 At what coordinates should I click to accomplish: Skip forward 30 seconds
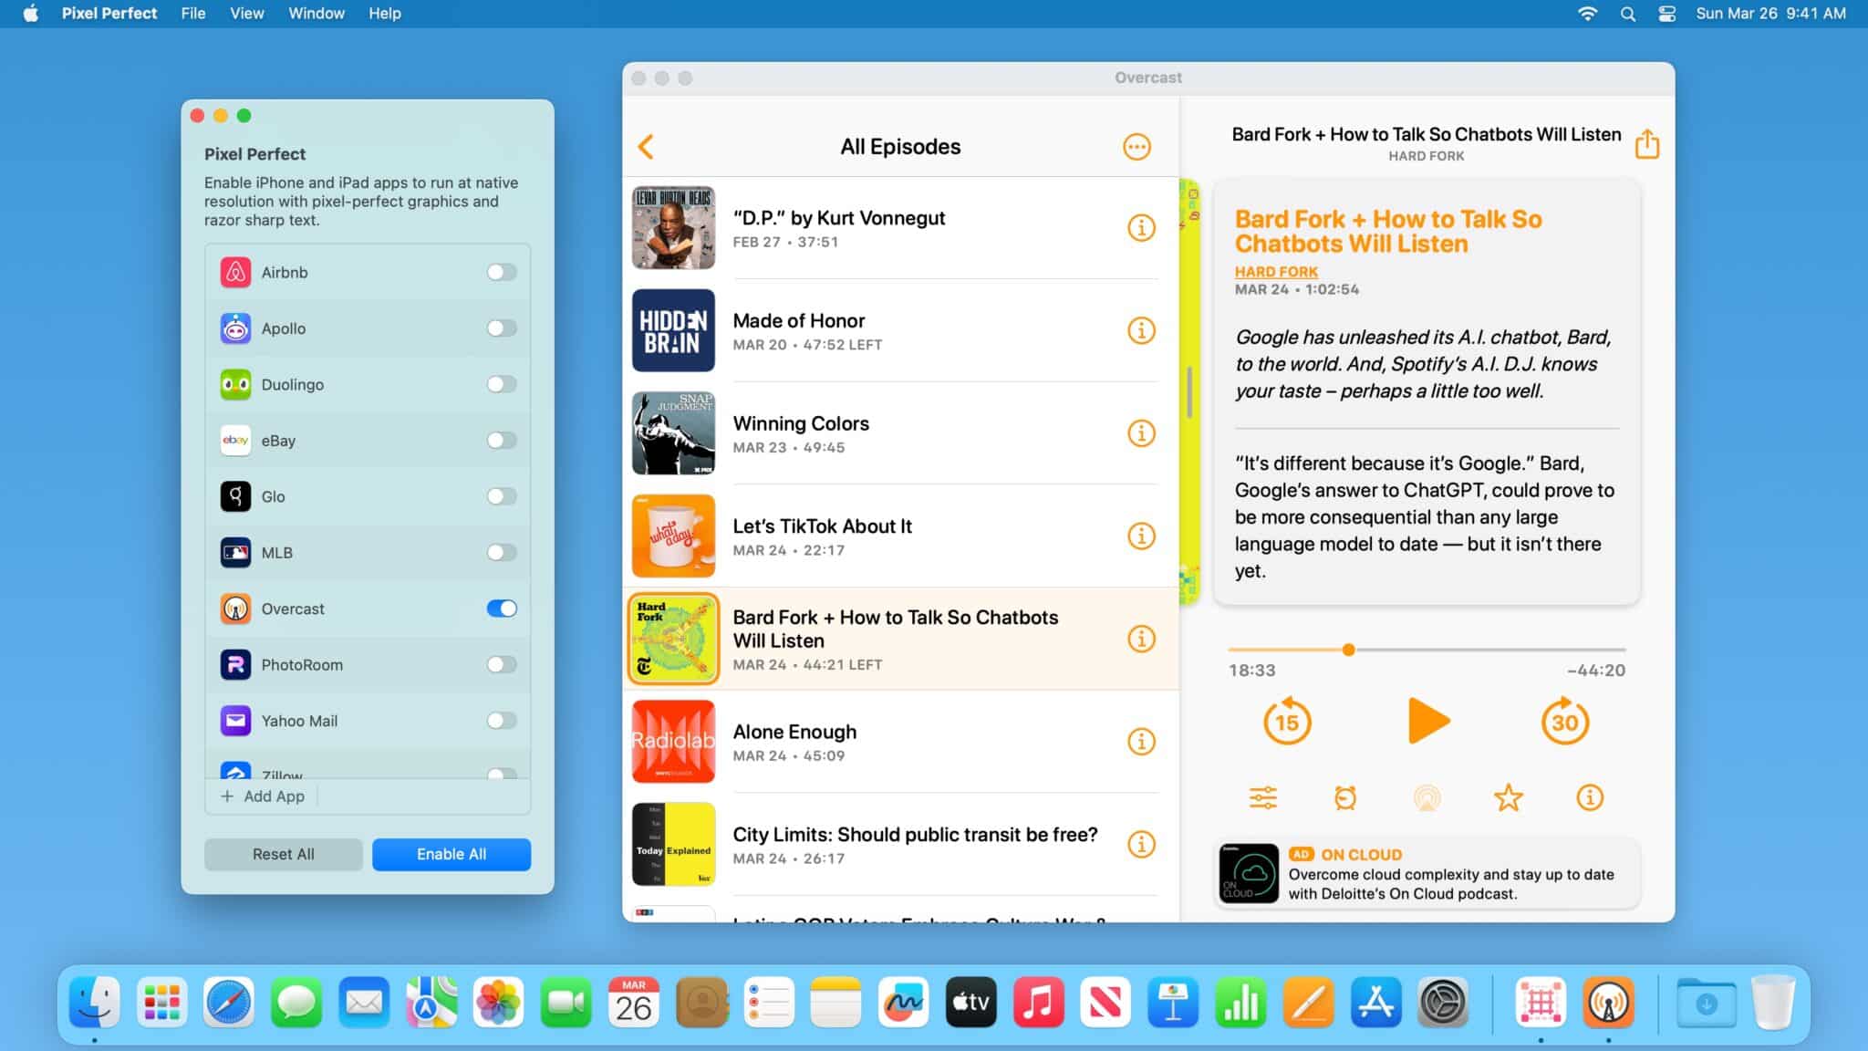(x=1564, y=722)
